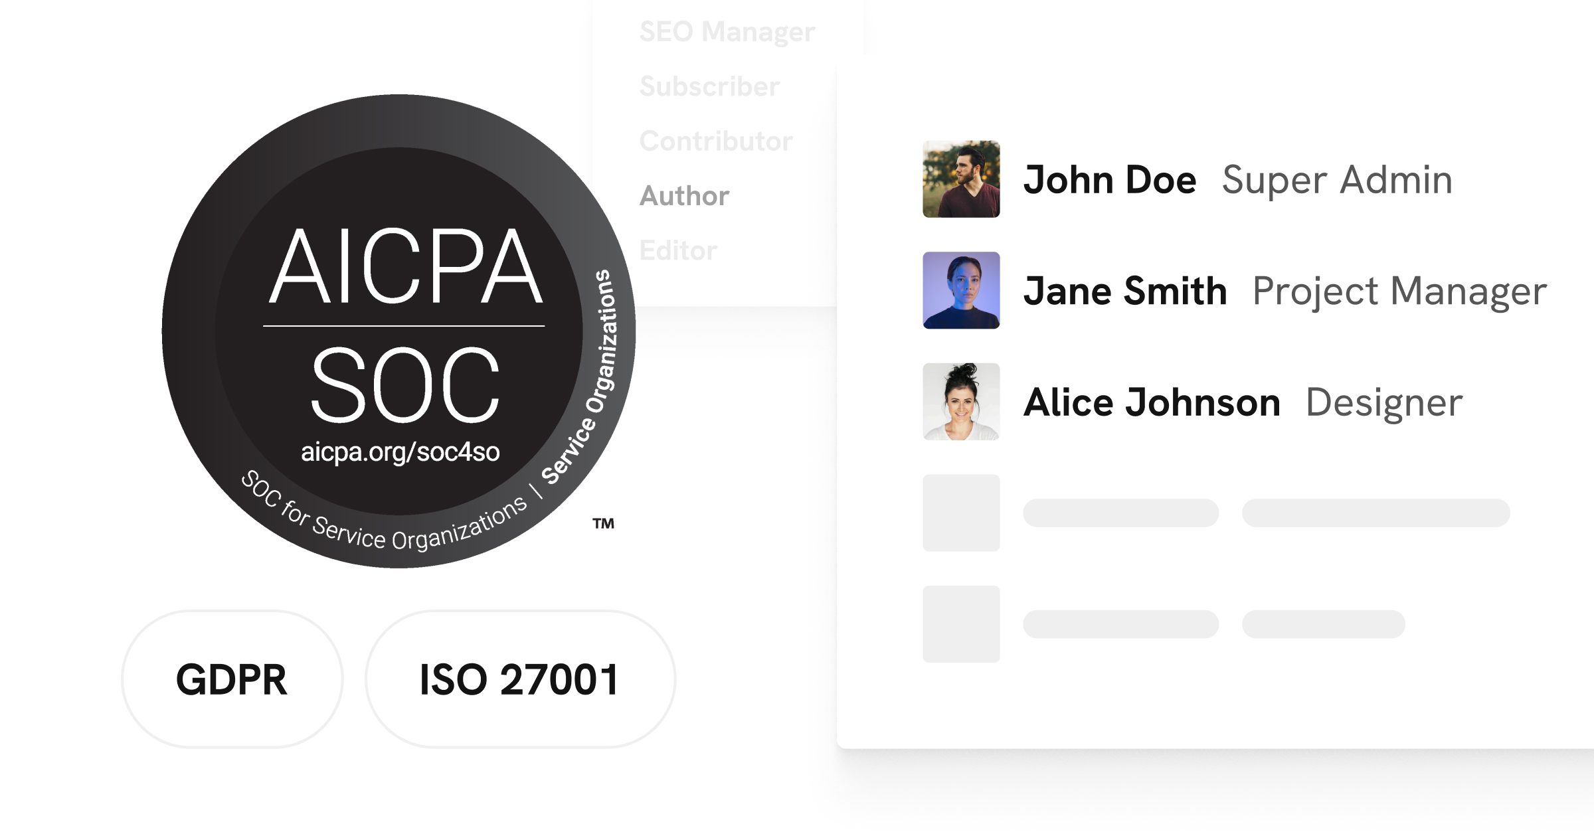This screenshot has width=1594, height=834.
Task: Open John Doe's name entry
Action: point(1110,179)
